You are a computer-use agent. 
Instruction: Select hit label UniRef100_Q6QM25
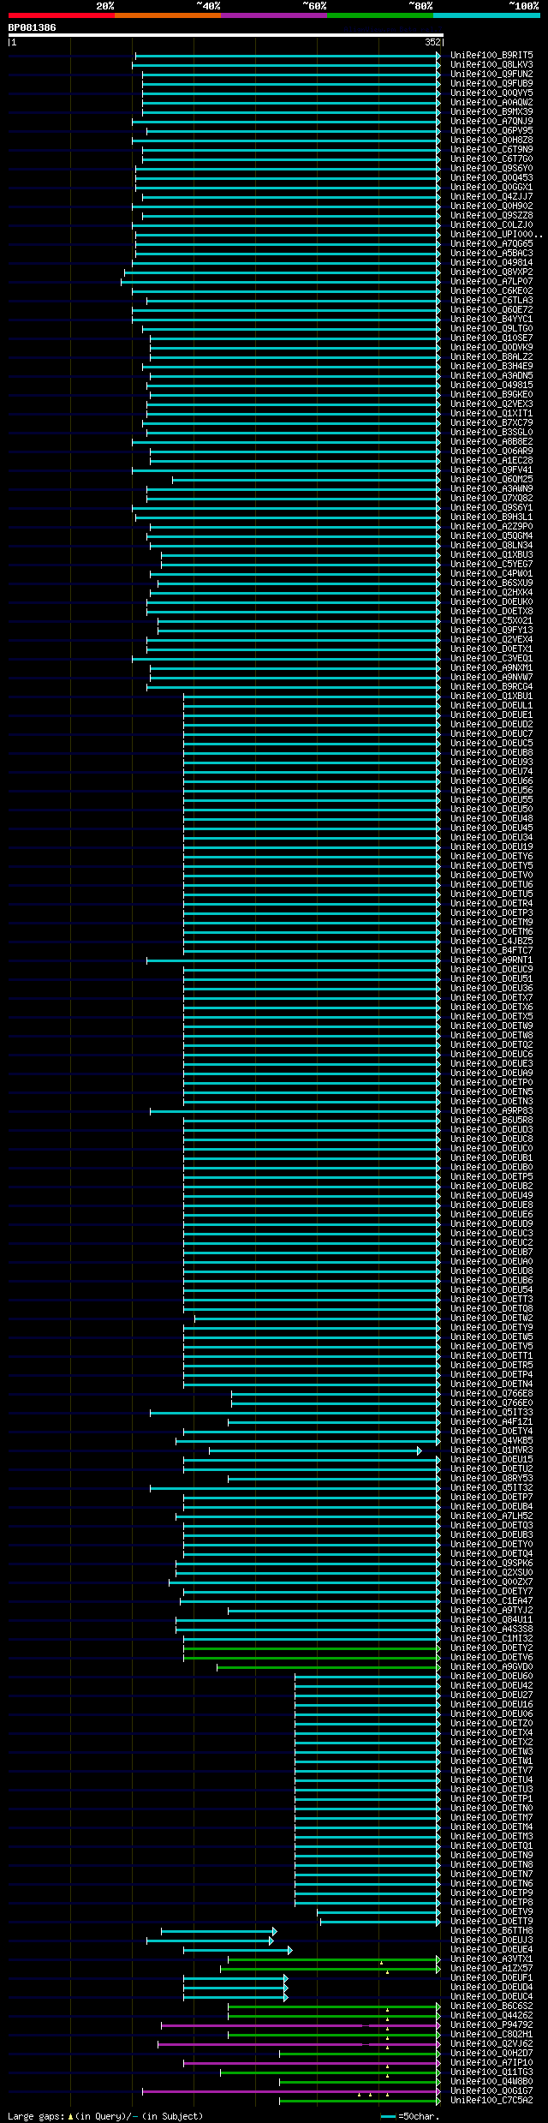coord(491,479)
